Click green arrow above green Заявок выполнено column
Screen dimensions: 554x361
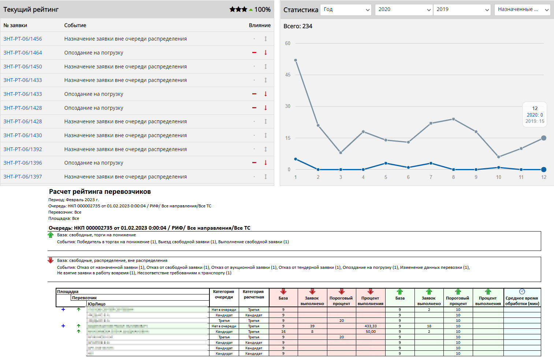coord(429,292)
